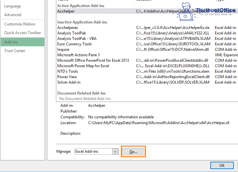This screenshot has height=172, width=238.
Task: Click the AdHocReportingExcelClient.dll location path
Action: 173,77
